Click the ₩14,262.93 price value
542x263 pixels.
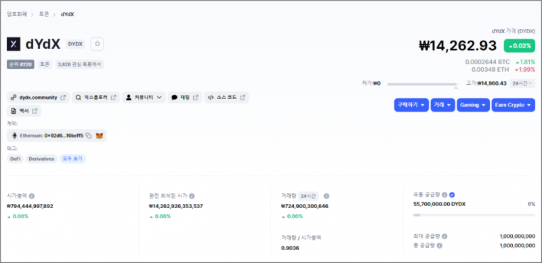coord(458,45)
